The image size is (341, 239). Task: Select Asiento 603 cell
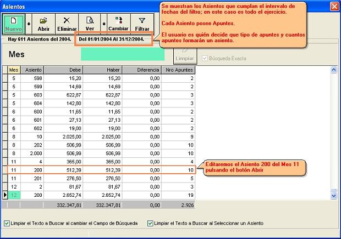coord(32,95)
